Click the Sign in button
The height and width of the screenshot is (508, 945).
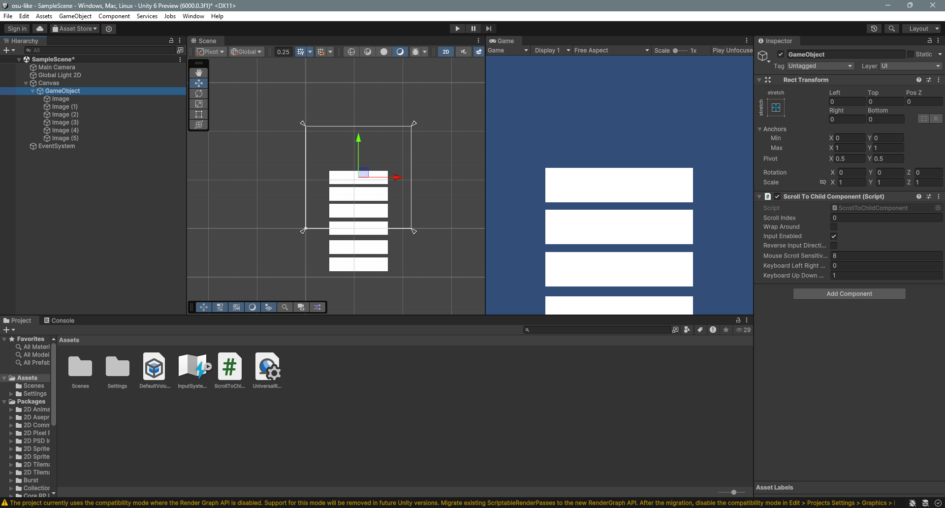point(17,29)
